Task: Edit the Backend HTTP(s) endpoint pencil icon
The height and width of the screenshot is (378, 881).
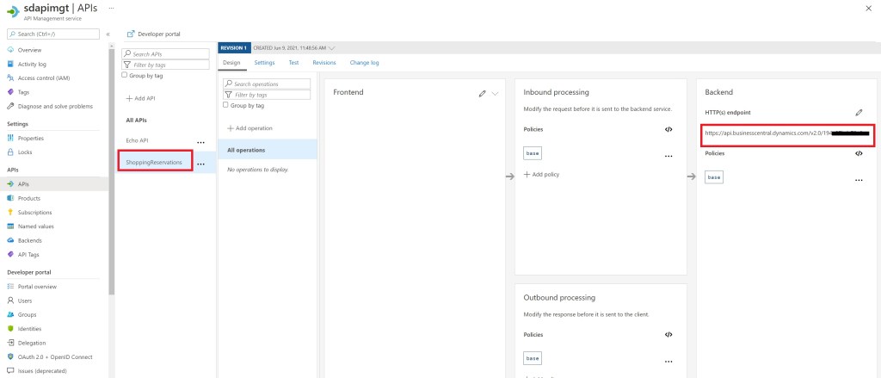Action: point(859,112)
